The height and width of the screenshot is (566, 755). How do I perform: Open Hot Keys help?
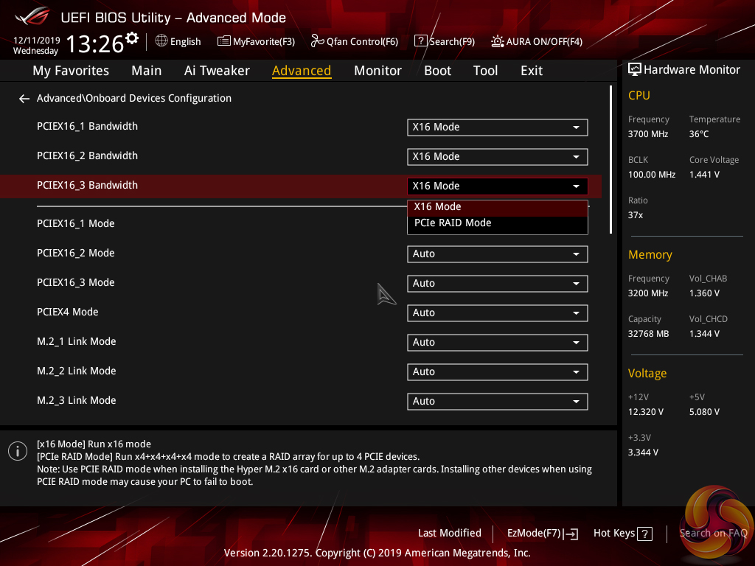click(x=622, y=534)
